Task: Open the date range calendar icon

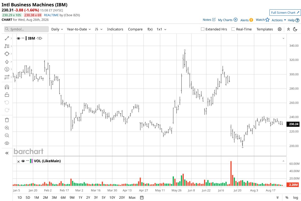Action: tap(142, 197)
